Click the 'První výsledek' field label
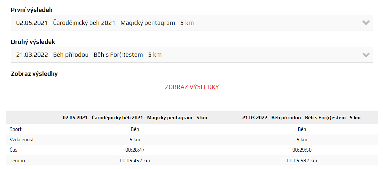The height and width of the screenshot is (169, 383). [32, 10]
